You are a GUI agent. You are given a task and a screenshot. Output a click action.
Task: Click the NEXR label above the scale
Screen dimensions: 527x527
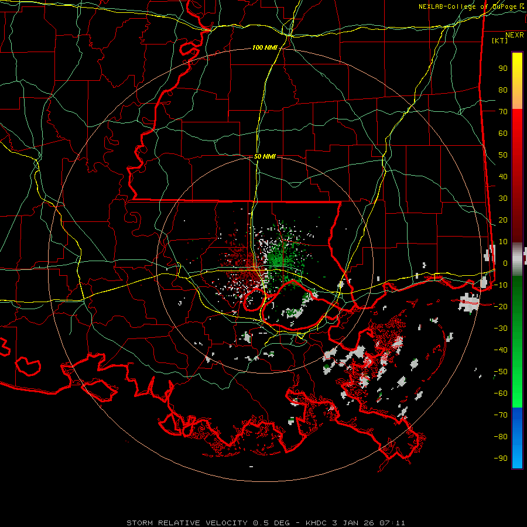click(x=515, y=35)
